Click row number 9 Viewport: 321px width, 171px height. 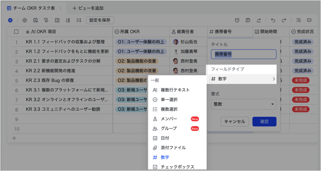[x=17, y=119]
